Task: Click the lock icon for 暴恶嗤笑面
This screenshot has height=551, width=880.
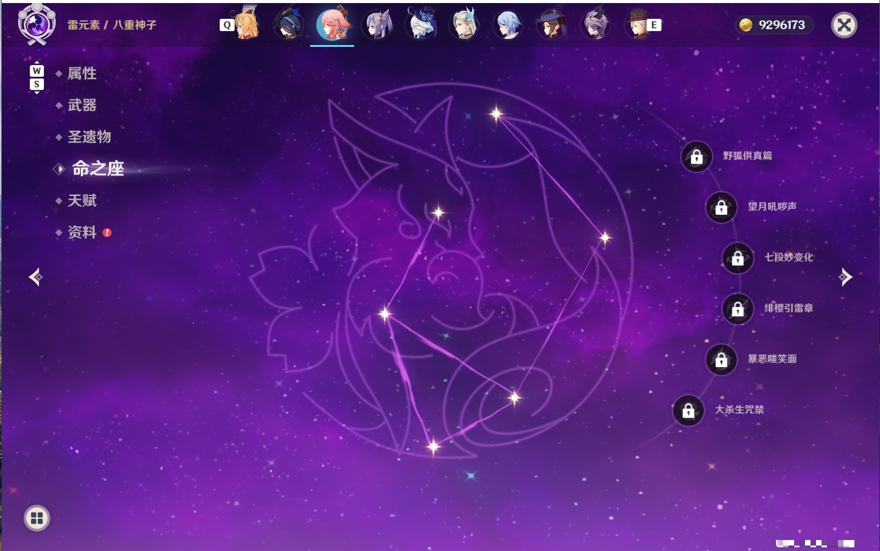Action: [x=722, y=359]
